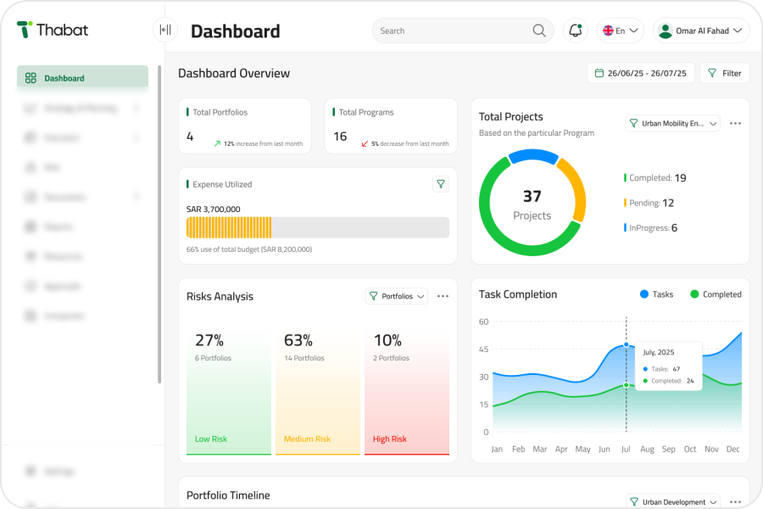
Task: Open Portfolio Timeline more options menu
Action: coord(735,501)
